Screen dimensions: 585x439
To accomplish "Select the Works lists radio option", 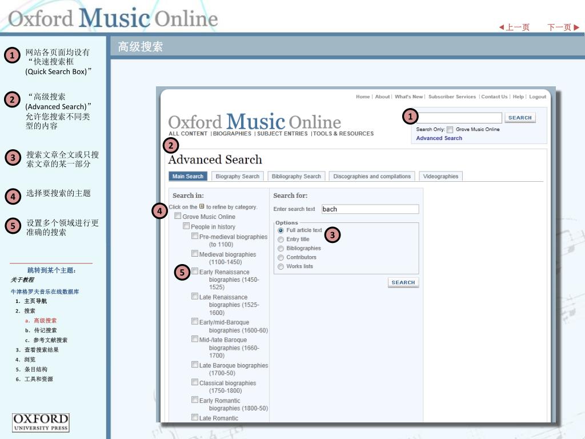I will click(x=281, y=266).
